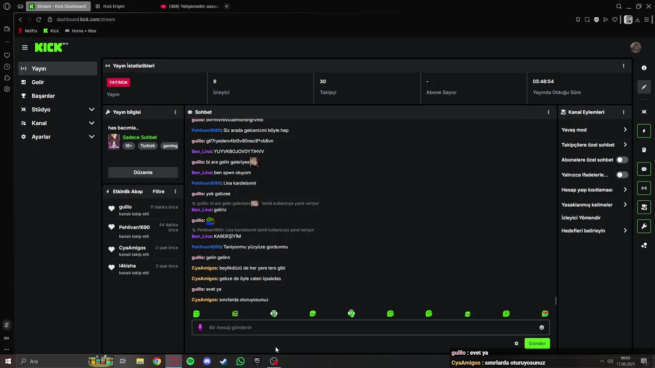Viewport: 655px width, 368px height.
Task: Click the wrench icon in right sidebar
Action: point(644,226)
